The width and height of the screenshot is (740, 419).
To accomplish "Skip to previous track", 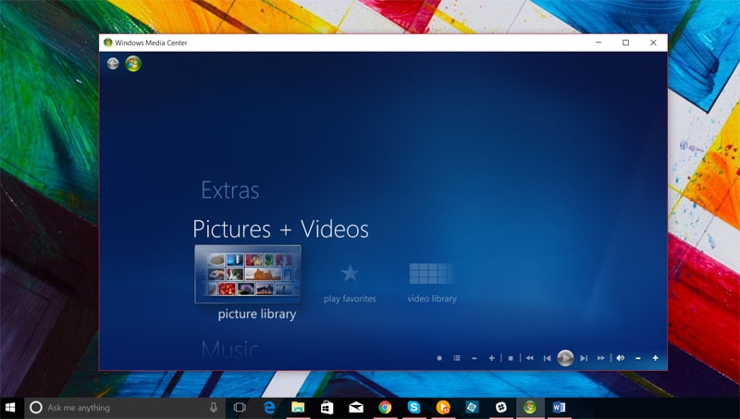I will point(547,358).
